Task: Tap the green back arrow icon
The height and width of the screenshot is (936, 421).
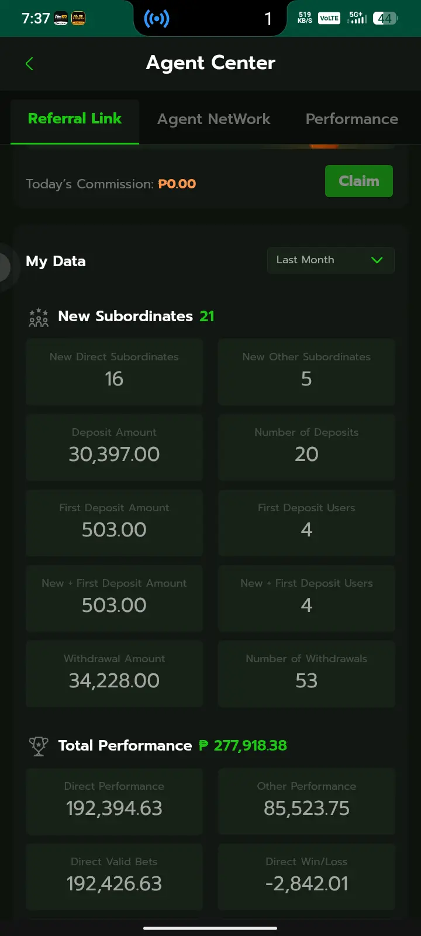Action: click(29, 64)
